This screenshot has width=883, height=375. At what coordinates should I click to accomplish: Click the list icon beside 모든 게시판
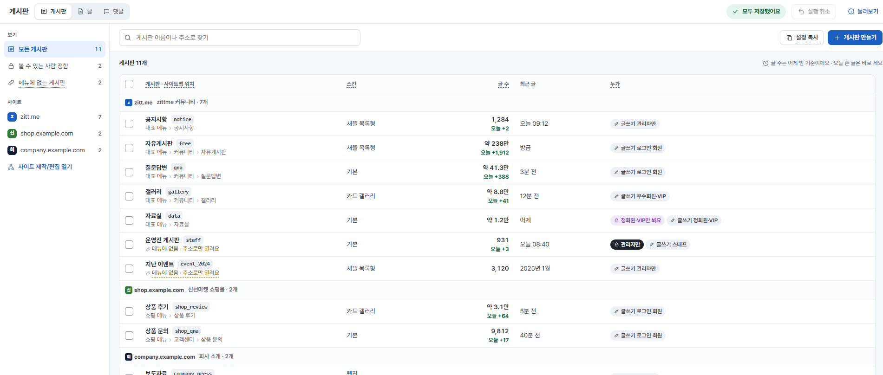(11, 49)
